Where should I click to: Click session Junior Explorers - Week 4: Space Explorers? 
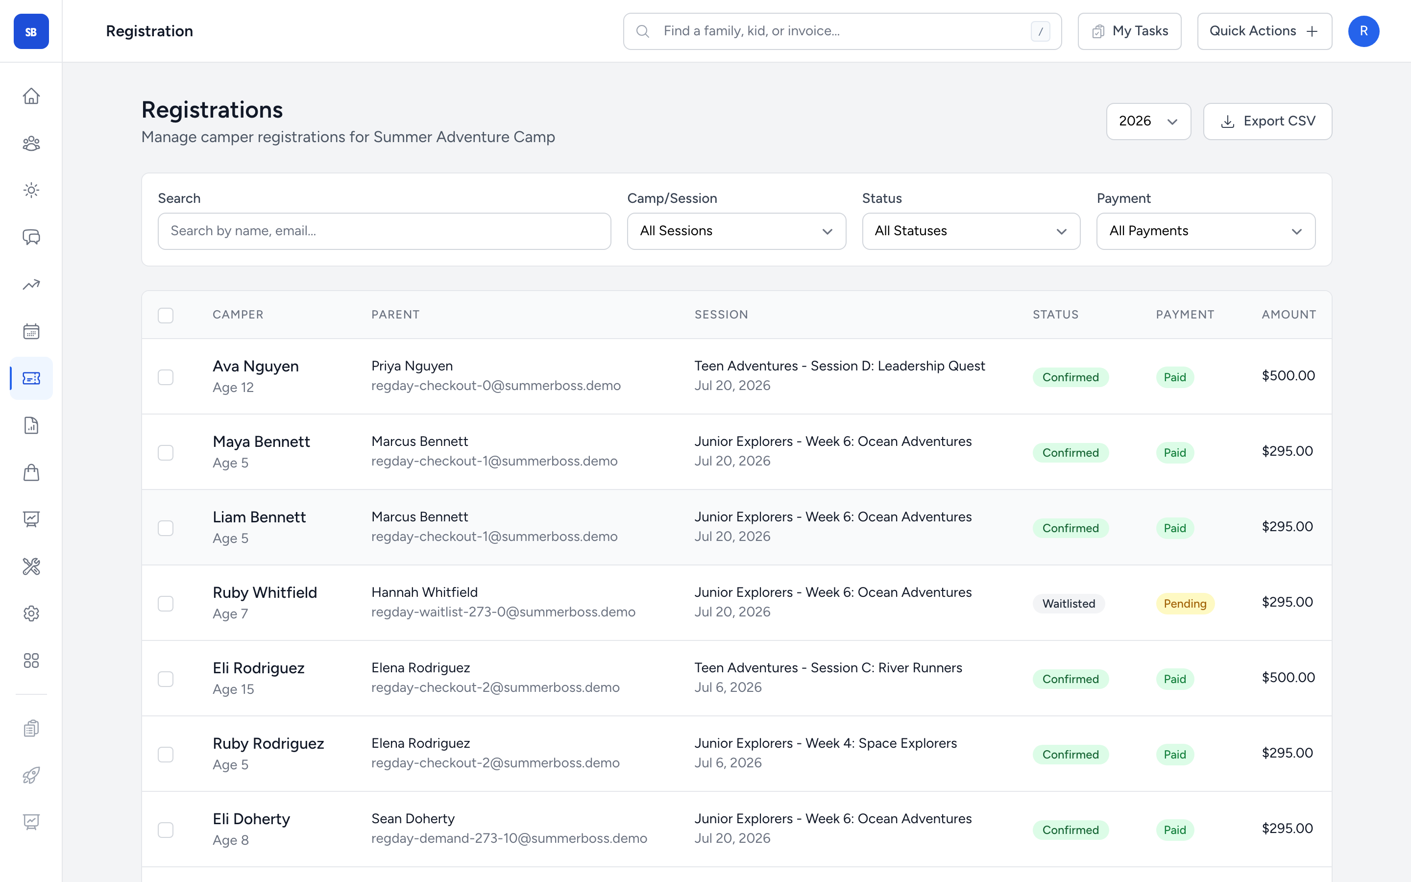pos(826,743)
